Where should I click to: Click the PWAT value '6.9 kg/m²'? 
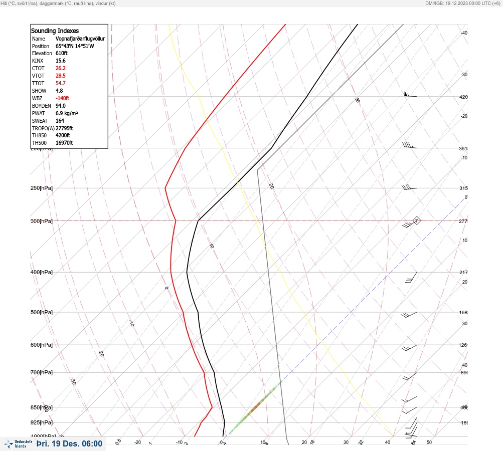pyautogui.click(x=67, y=113)
